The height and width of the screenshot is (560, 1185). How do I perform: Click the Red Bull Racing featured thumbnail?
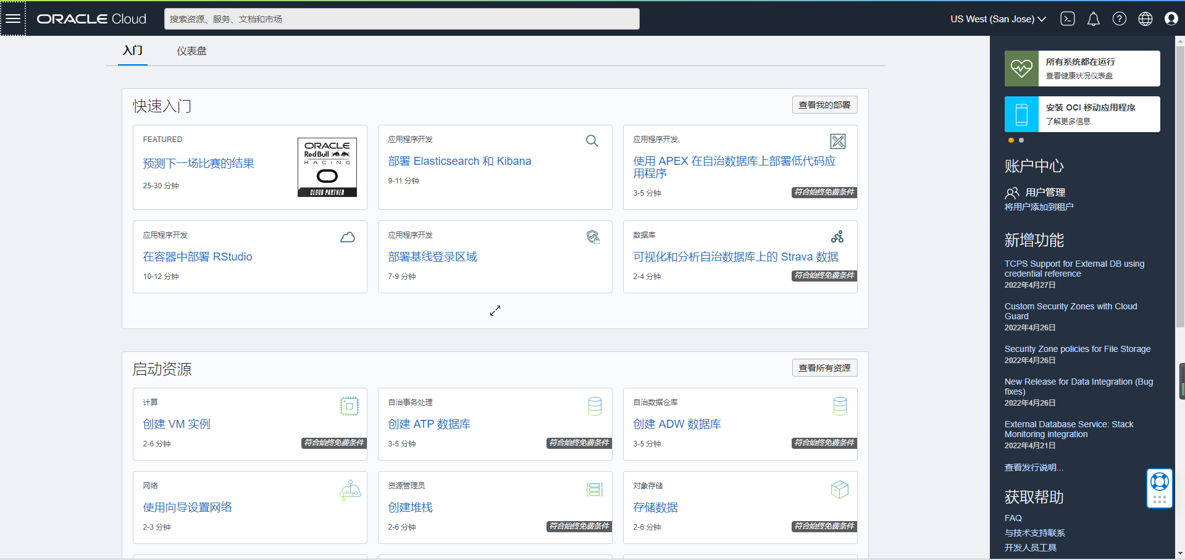point(327,167)
